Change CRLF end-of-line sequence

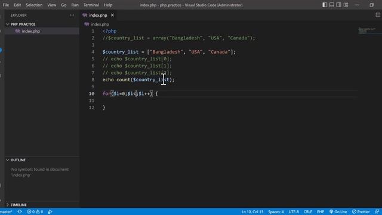click(308, 211)
